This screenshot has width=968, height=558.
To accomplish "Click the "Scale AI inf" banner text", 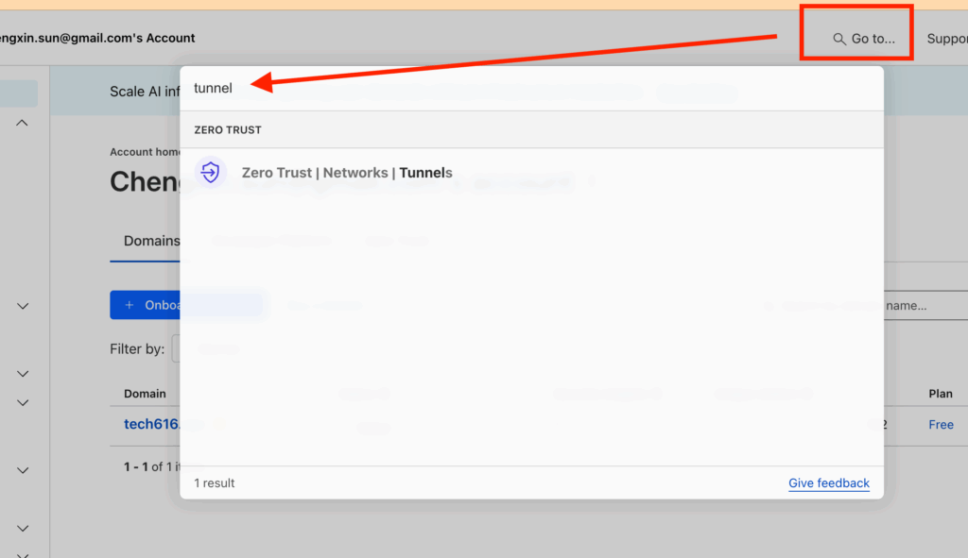I will pos(145,92).
